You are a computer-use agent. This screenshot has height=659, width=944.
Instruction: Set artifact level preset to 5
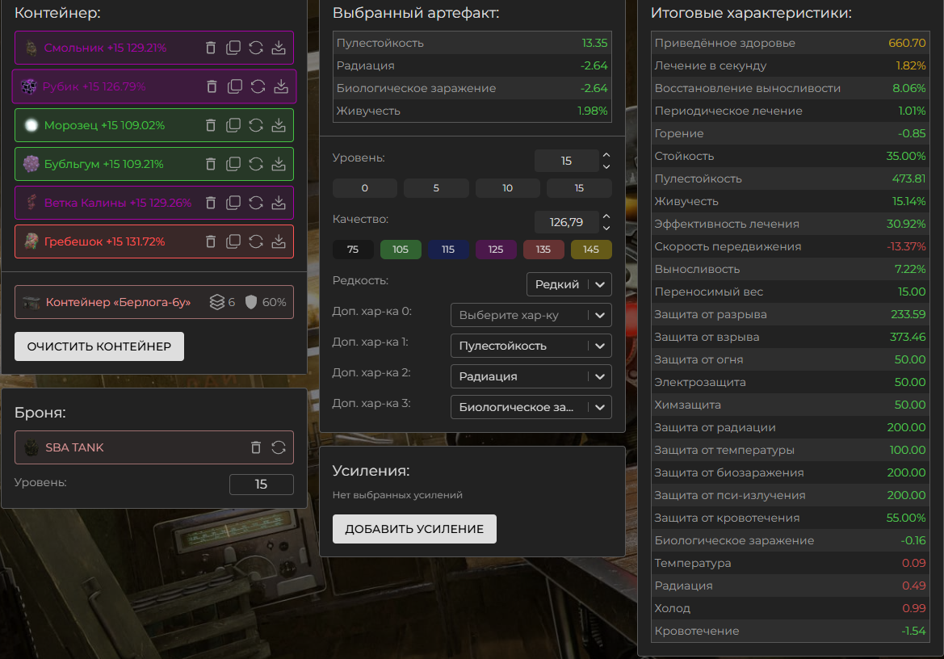pos(436,188)
